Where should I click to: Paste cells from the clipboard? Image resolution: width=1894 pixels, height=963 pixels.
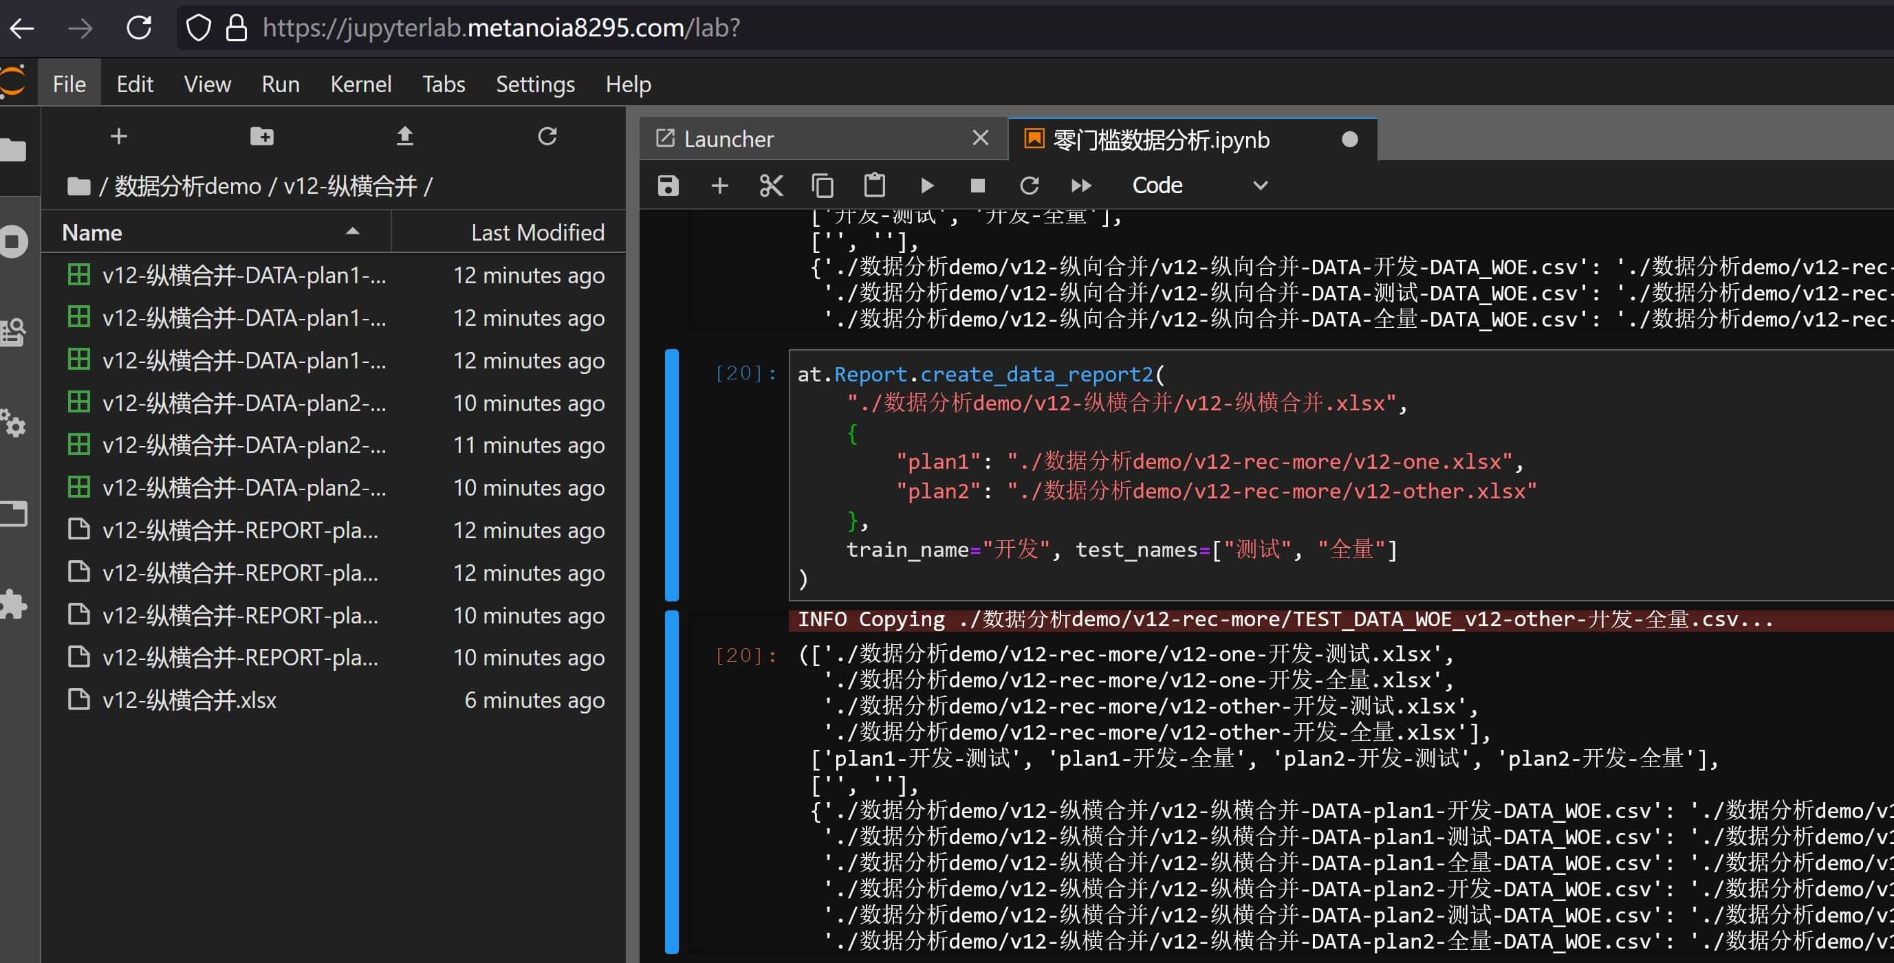tap(874, 186)
